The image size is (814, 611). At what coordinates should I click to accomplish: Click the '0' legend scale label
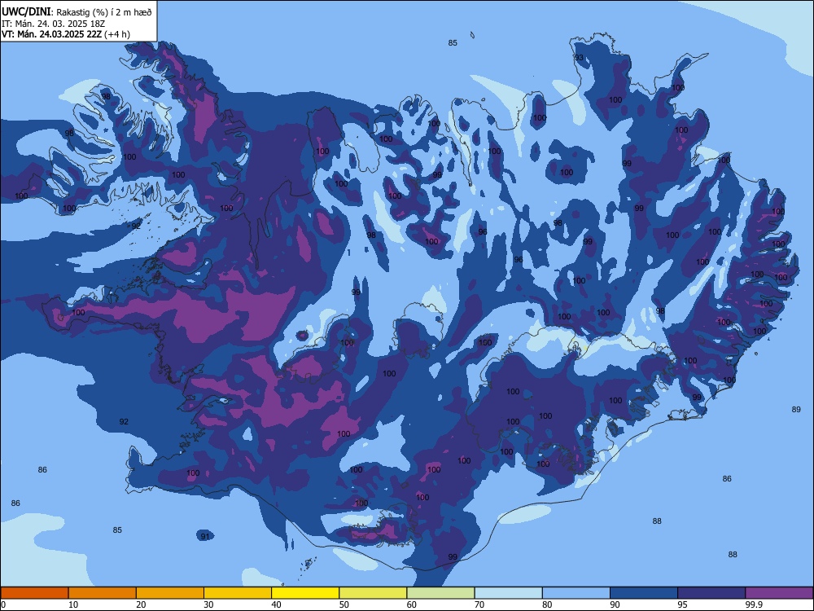click(3, 604)
